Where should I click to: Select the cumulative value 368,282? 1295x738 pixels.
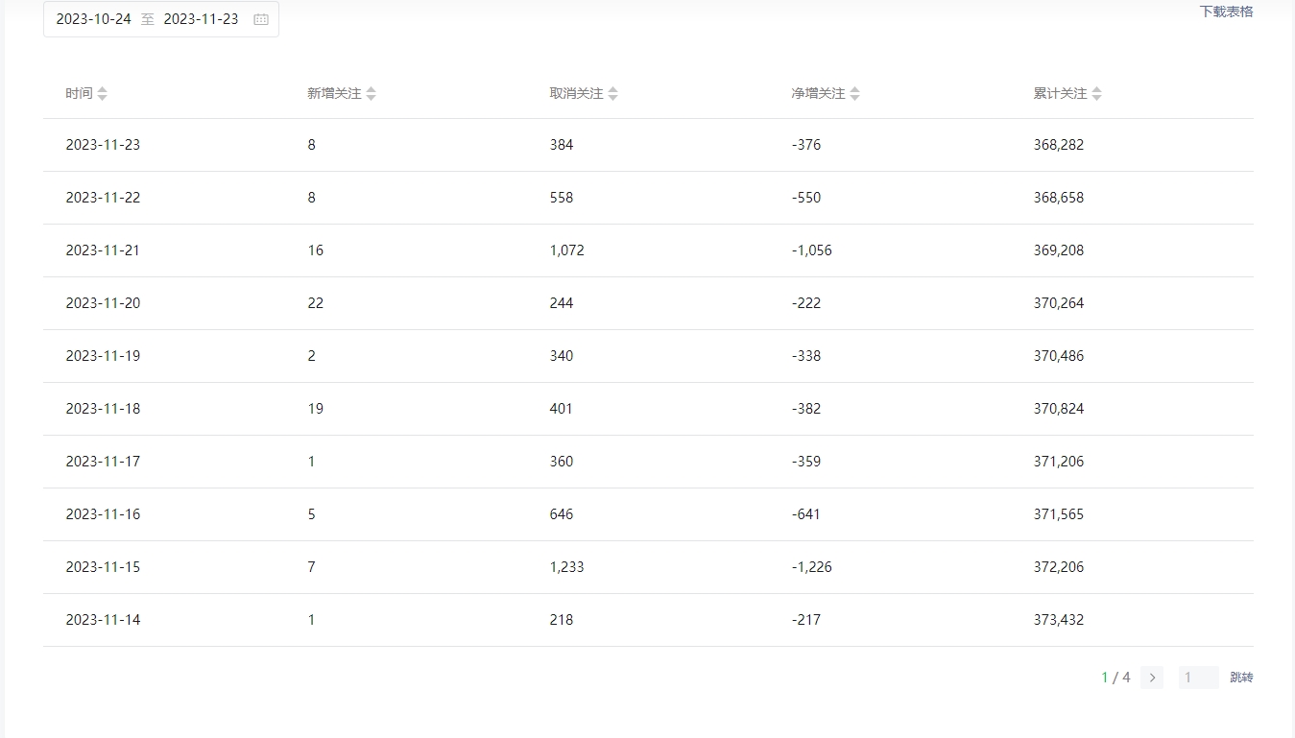coord(1059,145)
